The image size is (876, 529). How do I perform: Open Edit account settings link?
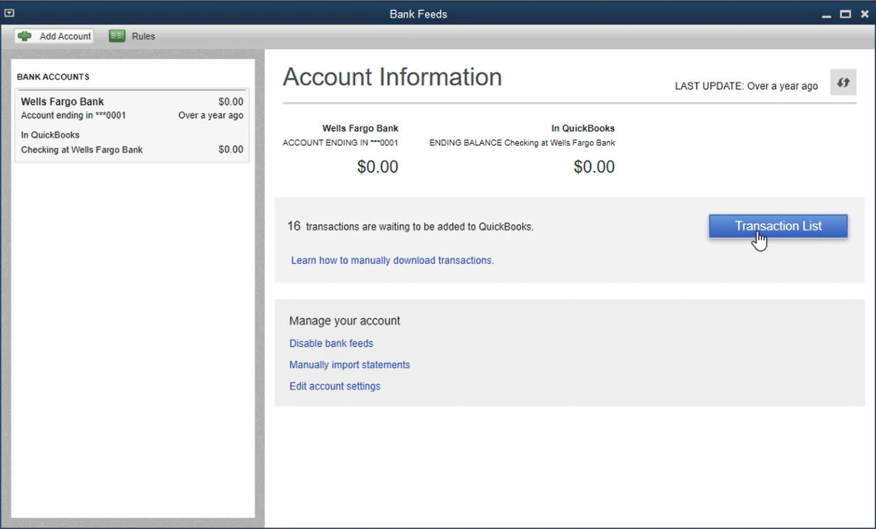click(x=334, y=386)
